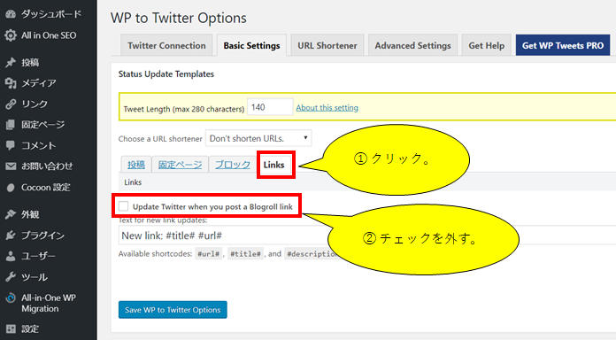Click the circle icon beside Cocoon 設定
This screenshot has height=340, width=616.
[x=11, y=188]
